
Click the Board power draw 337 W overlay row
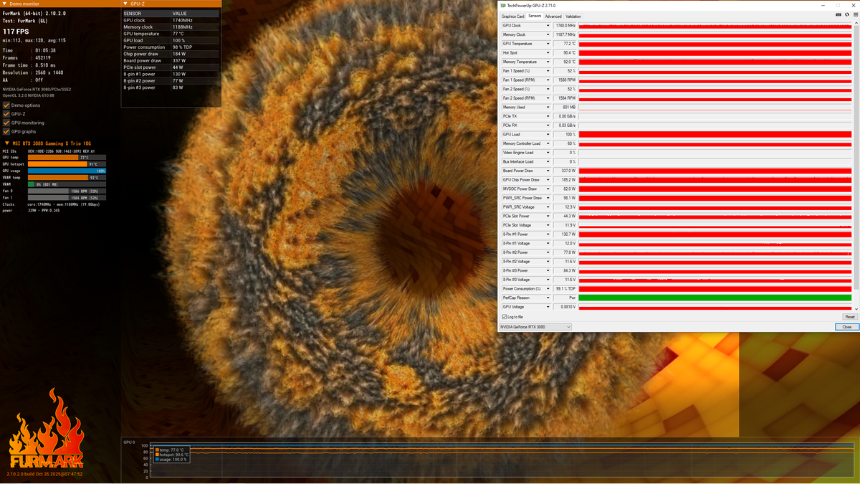[x=171, y=61]
